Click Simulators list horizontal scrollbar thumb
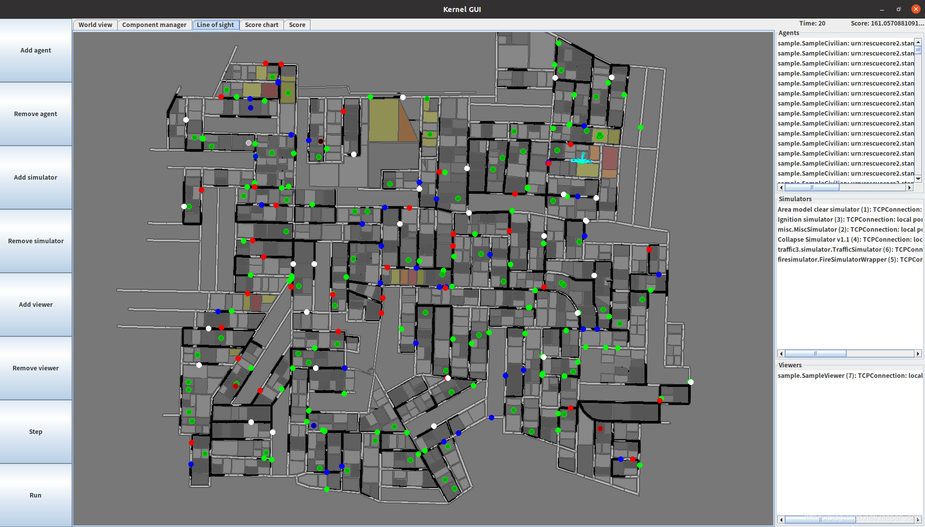The image size is (925, 527). pyautogui.click(x=815, y=354)
